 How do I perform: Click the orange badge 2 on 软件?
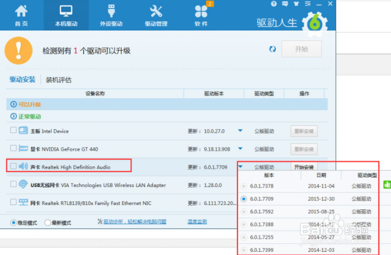[210, 4]
